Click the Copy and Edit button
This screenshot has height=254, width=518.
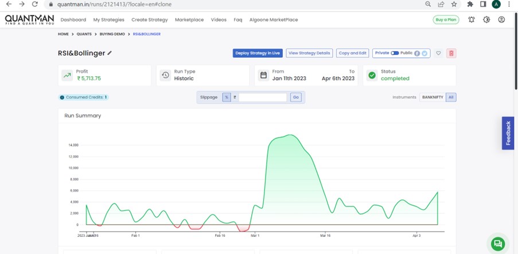pyautogui.click(x=352, y=53)
